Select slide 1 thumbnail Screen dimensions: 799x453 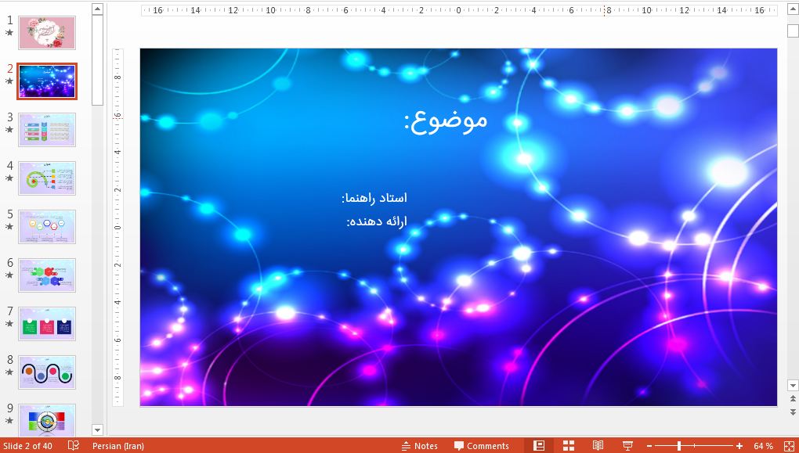[46, 32]
